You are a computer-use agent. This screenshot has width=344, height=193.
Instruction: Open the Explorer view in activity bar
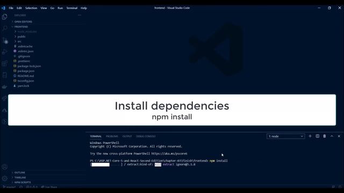(x=5, y=17)
